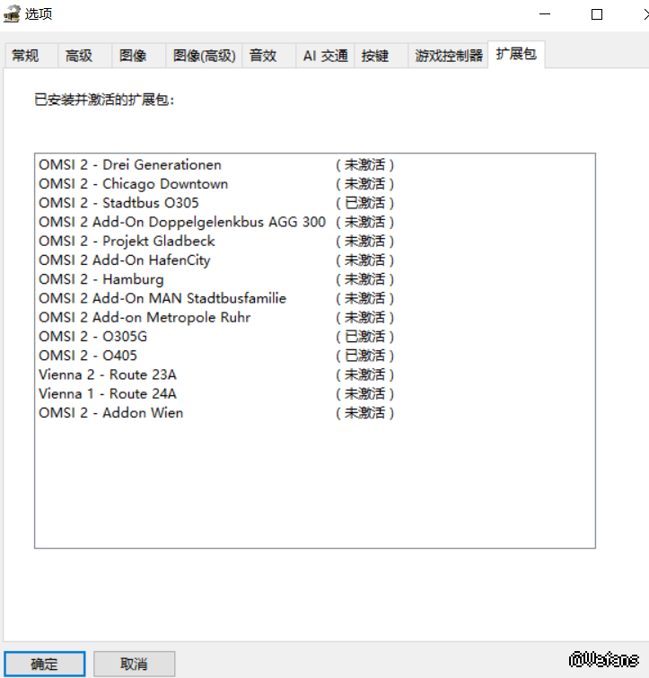Click the 已安装并激活的扩展包 label

(104, 100)
